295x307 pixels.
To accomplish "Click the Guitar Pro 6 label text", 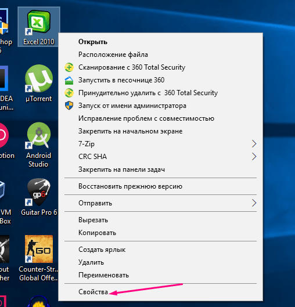I will click(39, 212).
